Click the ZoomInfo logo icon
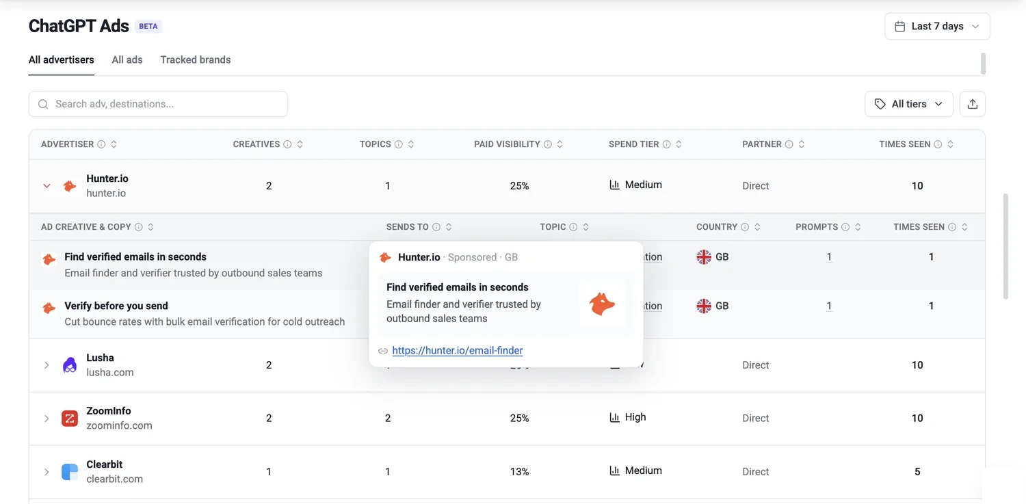This screenshot has height=504, width=1026. click(x=70, y=419)
